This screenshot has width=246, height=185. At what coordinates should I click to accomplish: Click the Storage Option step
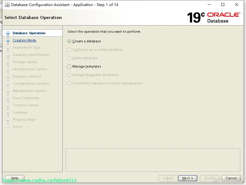(25, 62)
